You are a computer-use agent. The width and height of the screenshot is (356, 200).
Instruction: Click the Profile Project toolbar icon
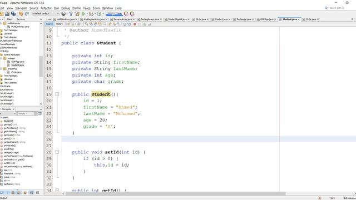[x=99, y=14]
